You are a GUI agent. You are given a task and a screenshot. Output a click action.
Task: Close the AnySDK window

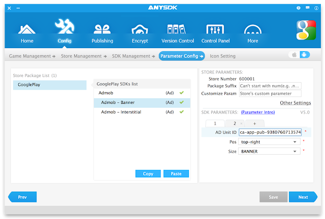[x=9, y=8]
